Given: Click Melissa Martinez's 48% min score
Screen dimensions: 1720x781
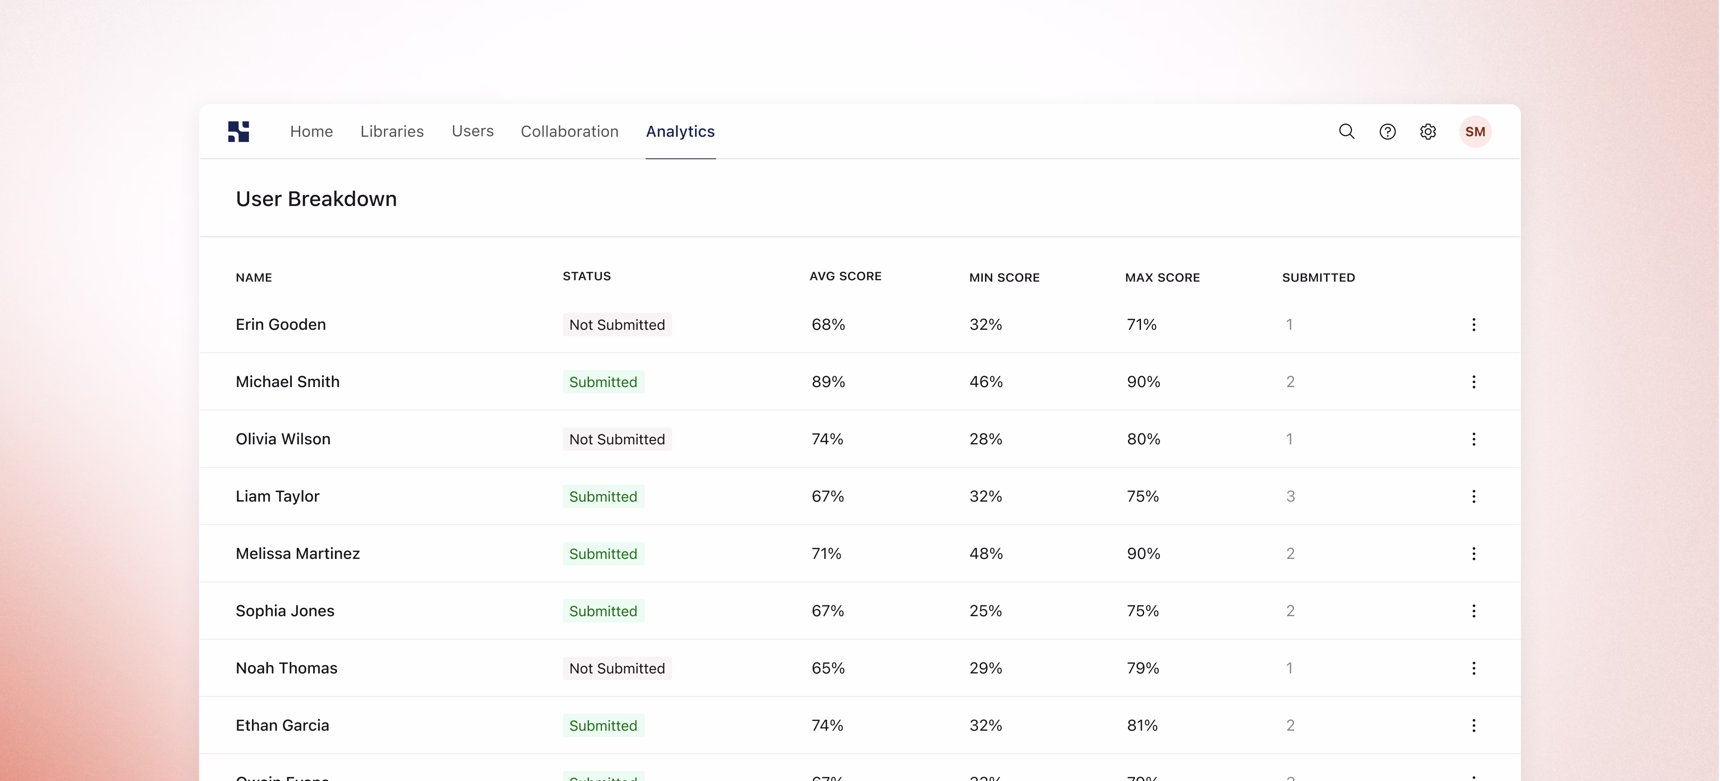Looking at the screenshot, I should click(986, 554).
